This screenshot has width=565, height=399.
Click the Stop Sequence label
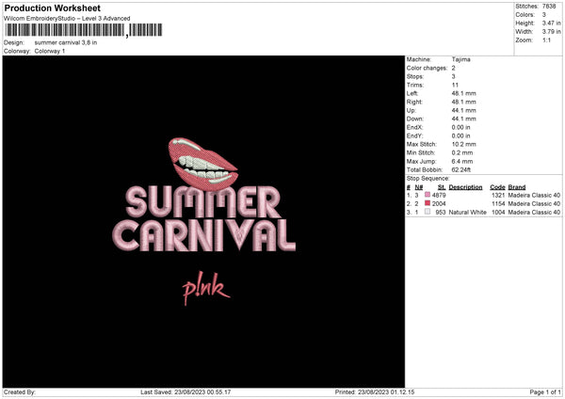point(427,176)
